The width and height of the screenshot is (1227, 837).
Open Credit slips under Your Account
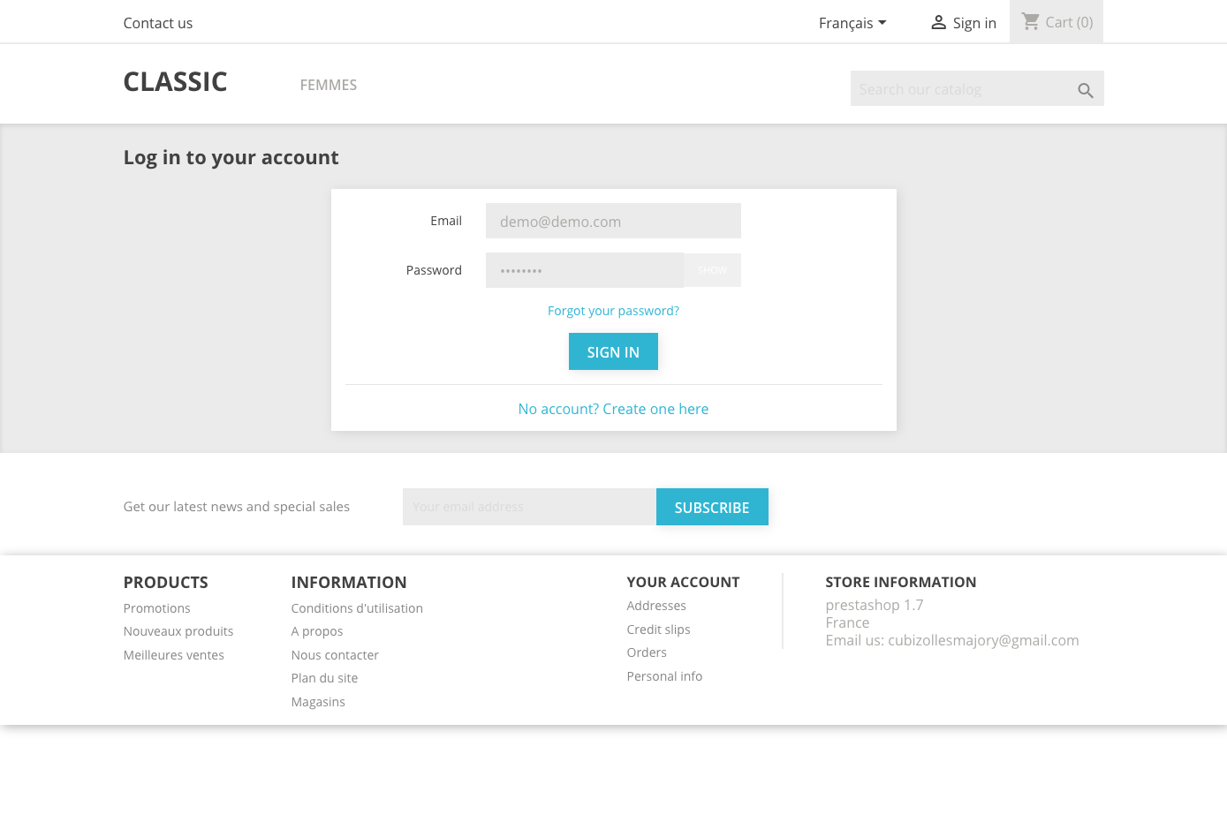tap(658, 630)
